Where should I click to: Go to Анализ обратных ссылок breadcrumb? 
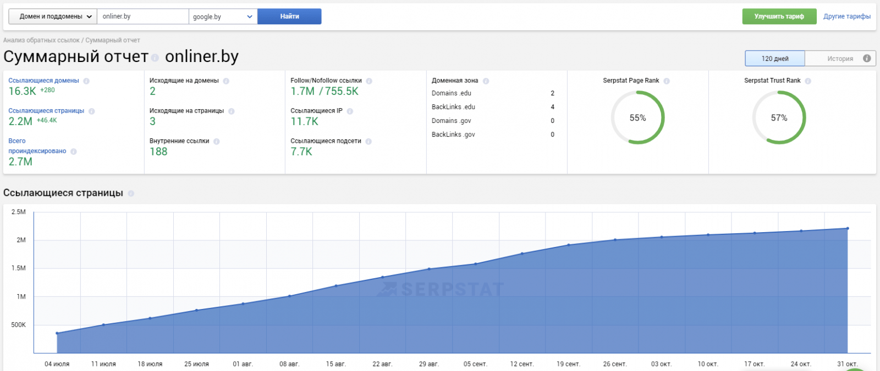click(x=41, y=40)
